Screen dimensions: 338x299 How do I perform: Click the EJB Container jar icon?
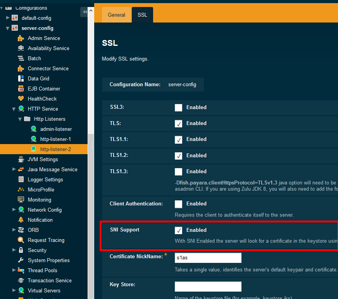tap(21, 89)
